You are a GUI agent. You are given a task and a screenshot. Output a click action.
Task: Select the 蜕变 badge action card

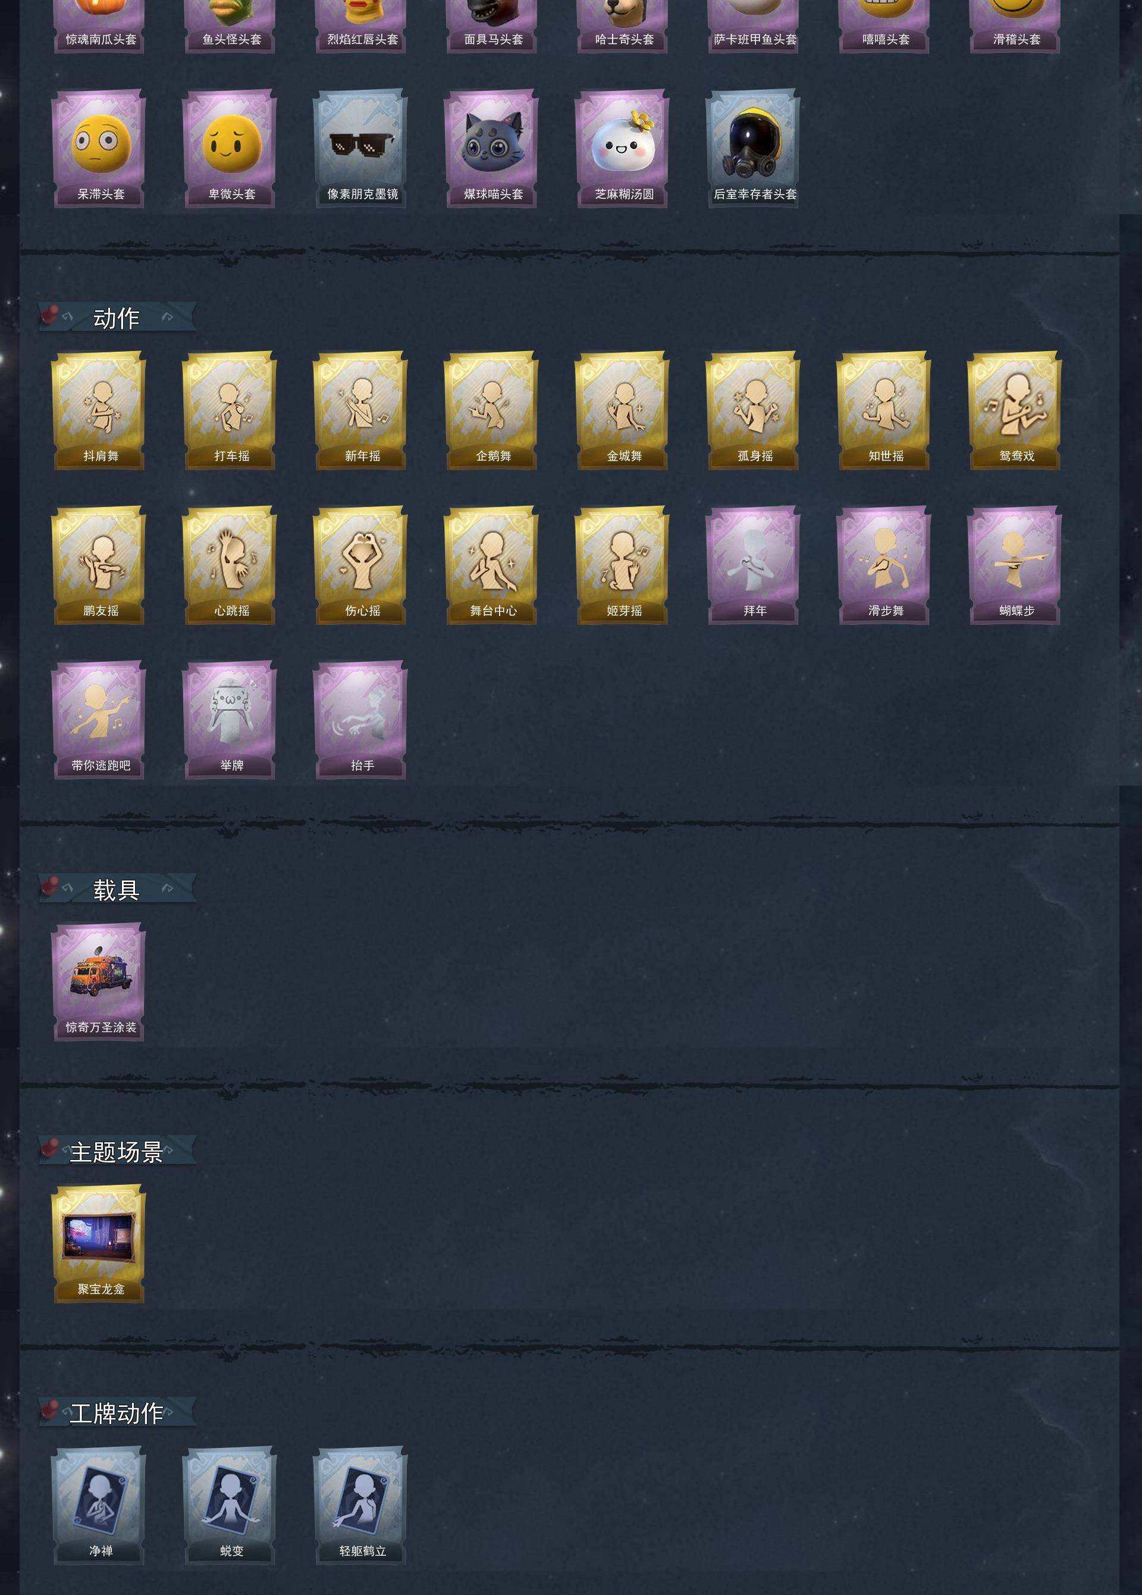click(x=229, y=1506)
